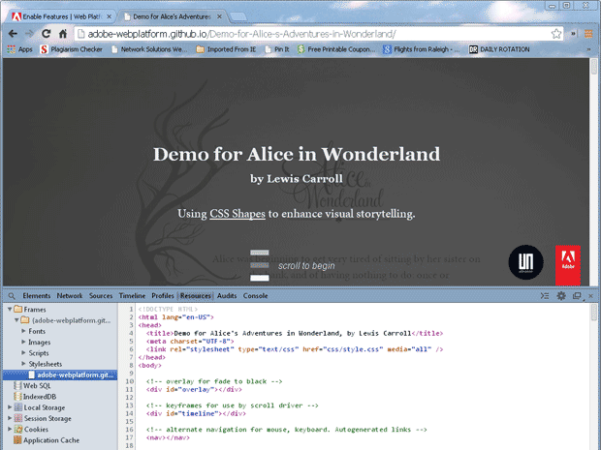Select IndexedDB in resources sidebar
The image size is (601, 450).
pos(35,397)
